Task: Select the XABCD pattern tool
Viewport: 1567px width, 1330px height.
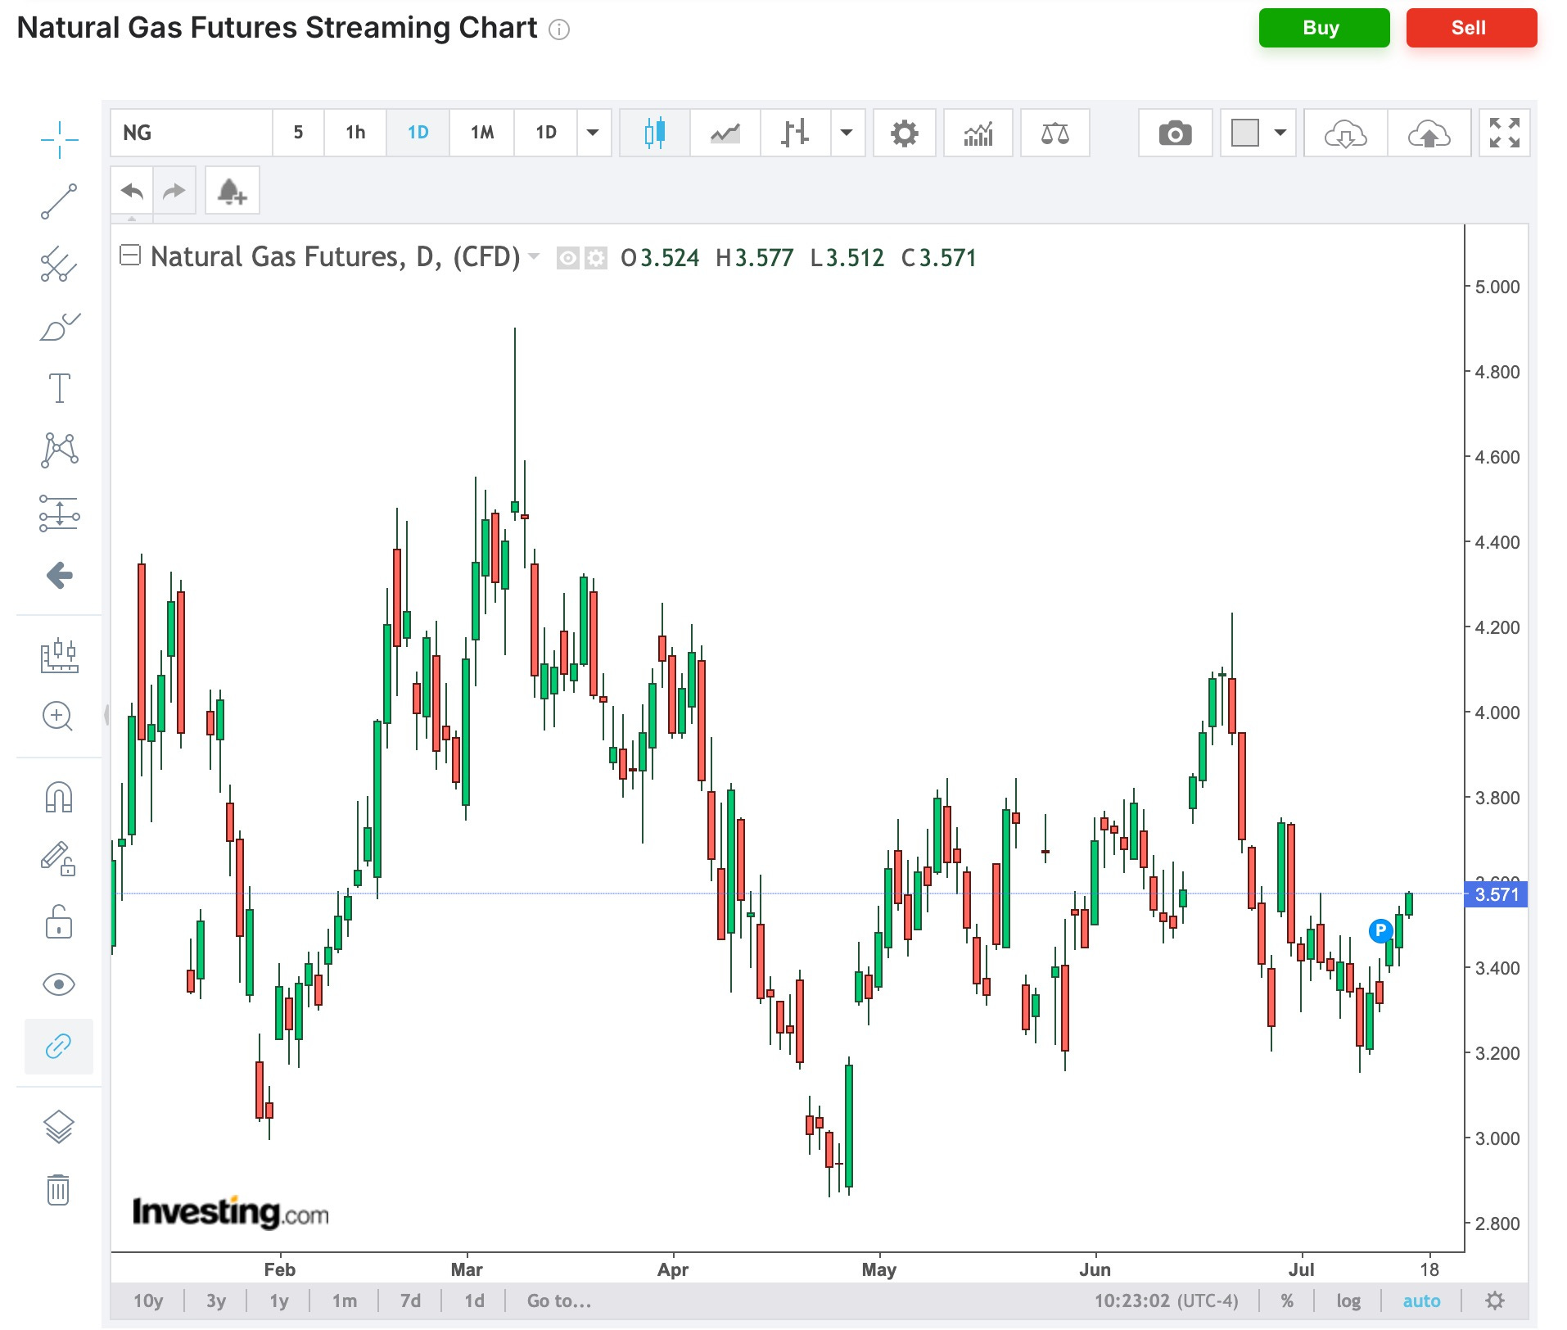Action: (x=59, y=450)
